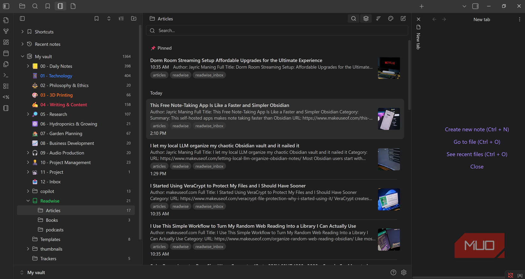This screenshot has width=525, height=279.
Task: Open the three-dot menu in New tab pane
Action: [x=520, y=19]
